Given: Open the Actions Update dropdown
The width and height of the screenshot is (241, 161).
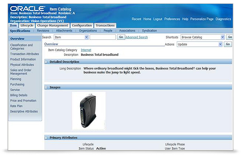Looking at the screenshot, I should [200, 44].
